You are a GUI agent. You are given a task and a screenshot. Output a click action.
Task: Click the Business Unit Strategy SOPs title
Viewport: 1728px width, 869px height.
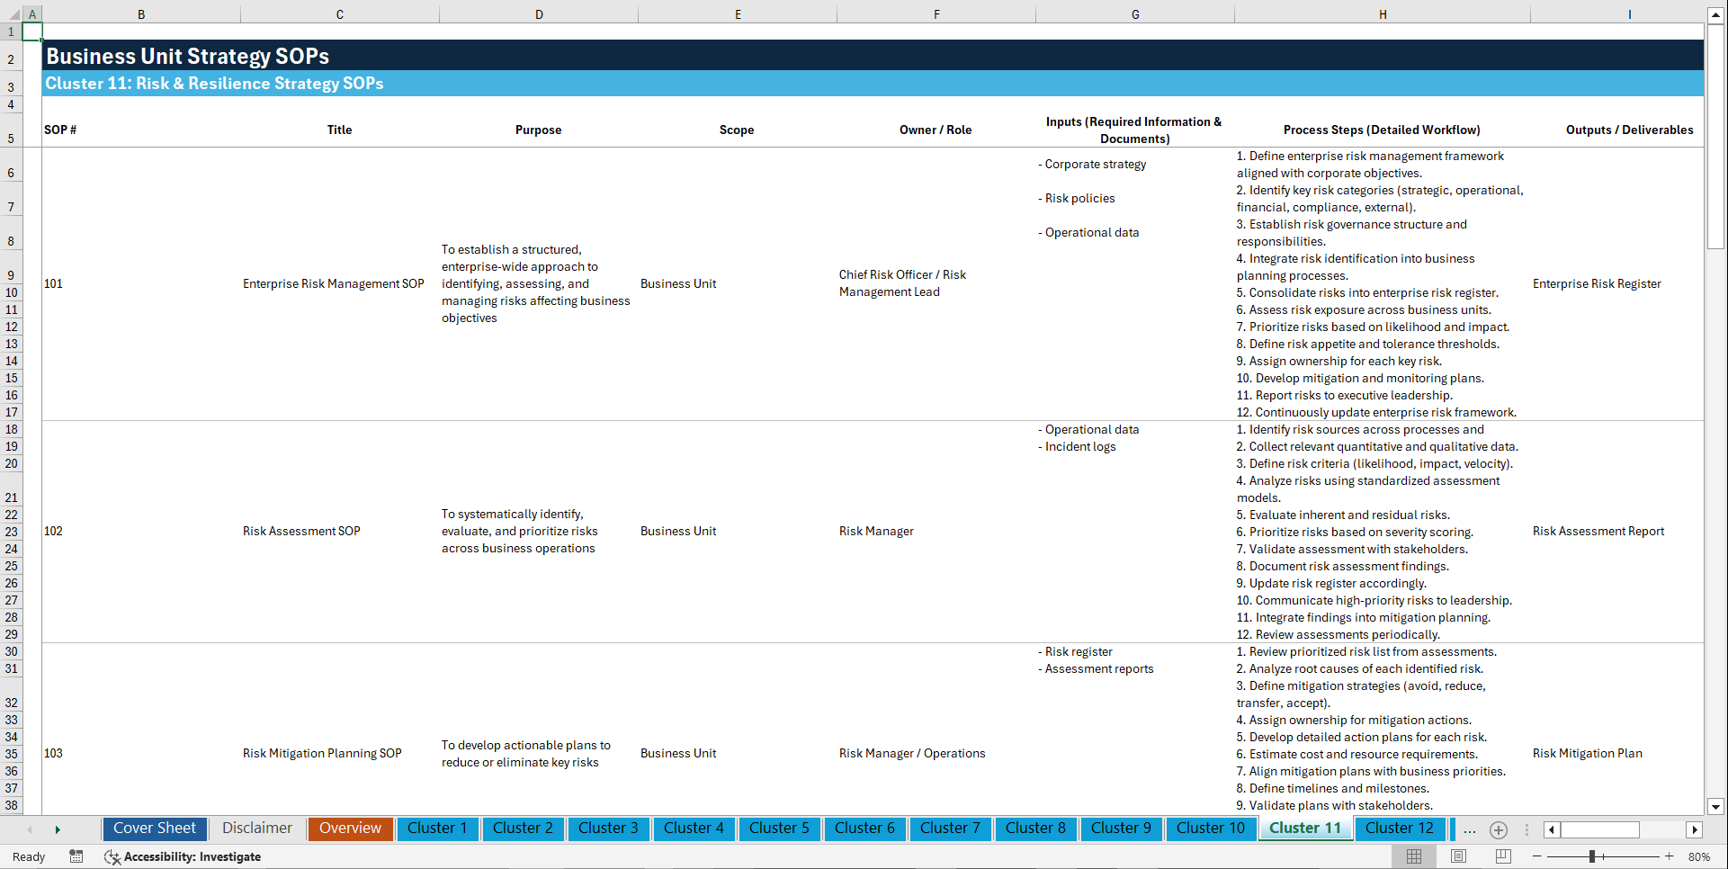[187, 56]
